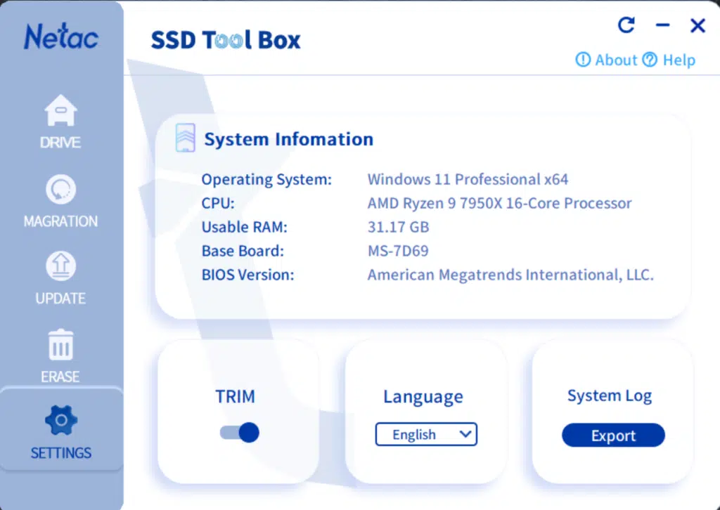Export the system log
720x510 pixels.
coord(613,436)
